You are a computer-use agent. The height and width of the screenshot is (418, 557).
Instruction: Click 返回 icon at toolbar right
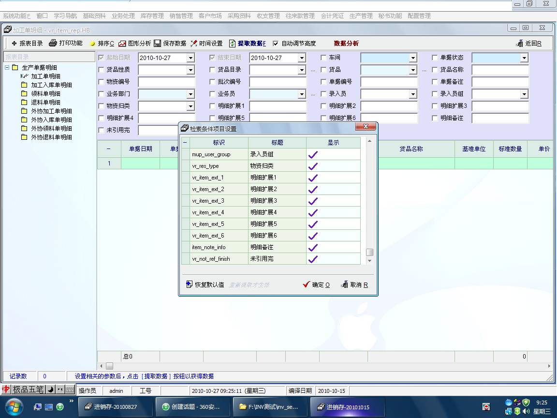pos(520,44)
